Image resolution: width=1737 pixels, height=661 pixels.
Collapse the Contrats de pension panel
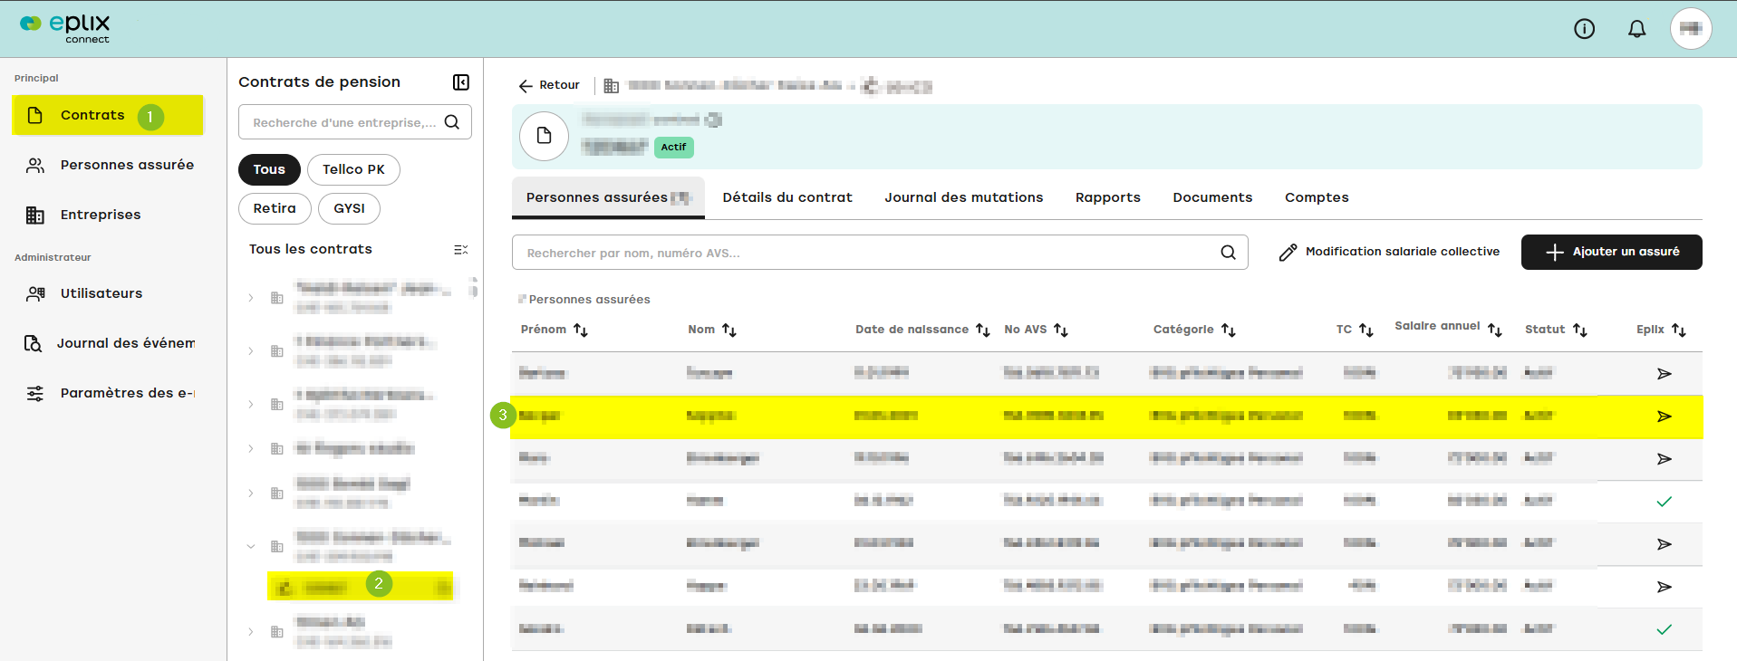pos(461,82)
